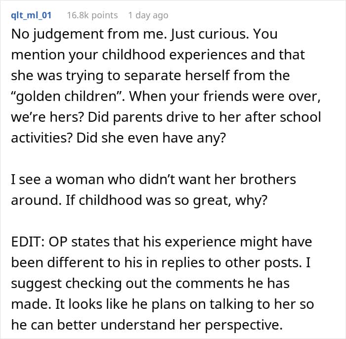346x339 pixels.
Task: Click the 16.8k points score
Action: click(x=92, y=15)
